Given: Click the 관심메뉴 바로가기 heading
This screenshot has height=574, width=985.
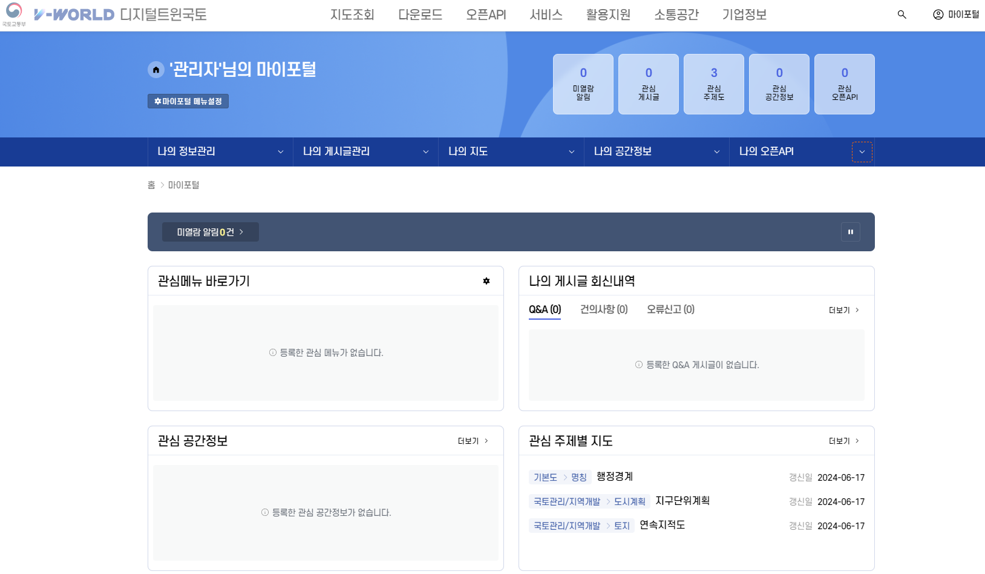Looking at the screenshot, I should click(x=204, y=281).
